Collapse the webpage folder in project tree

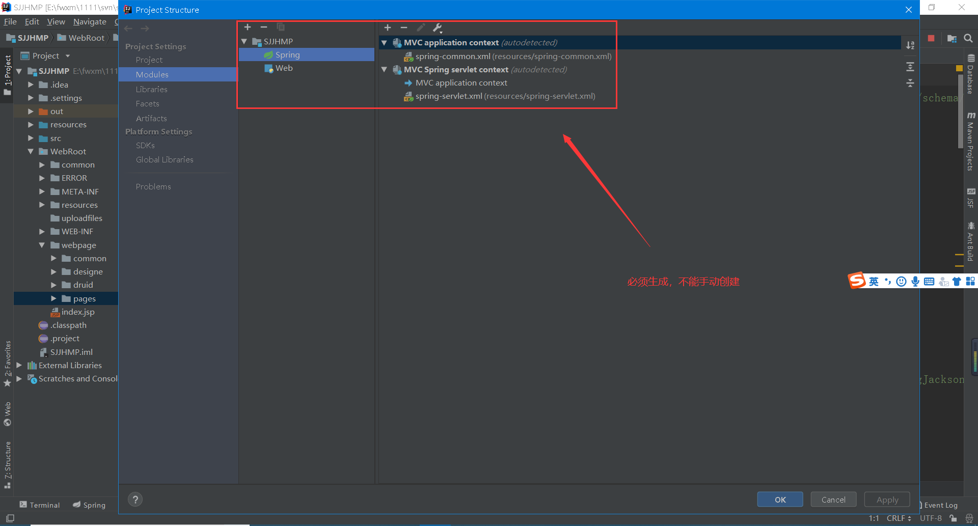click(42, 245)
